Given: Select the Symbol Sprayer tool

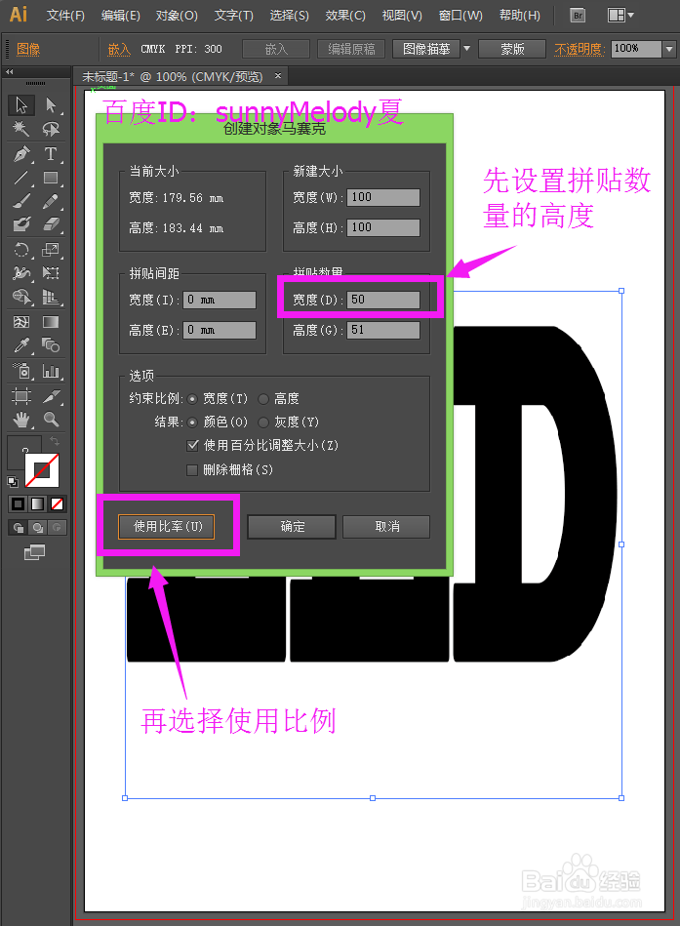Looking at the screenshot, I should point(21,371).
